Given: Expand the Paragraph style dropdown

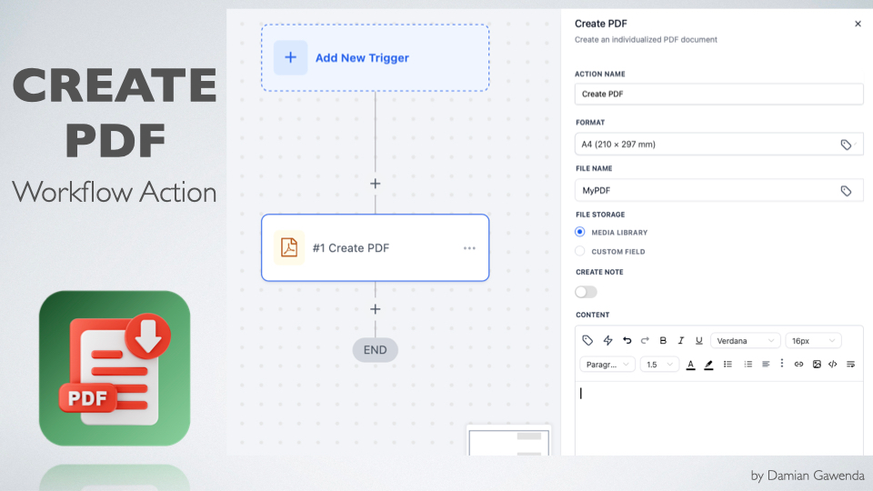Looking at the screenshot, I should [607, 365].
